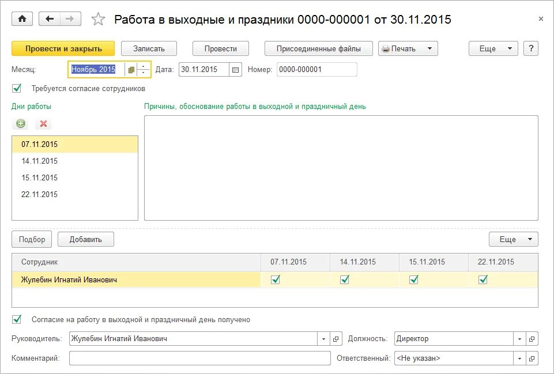Screen dimensions: 554x374
Task: Uncheck 14.11.2015 for Жулебин Игнатий Иванович
Action: pyautogui.click(x=345, y=279)
